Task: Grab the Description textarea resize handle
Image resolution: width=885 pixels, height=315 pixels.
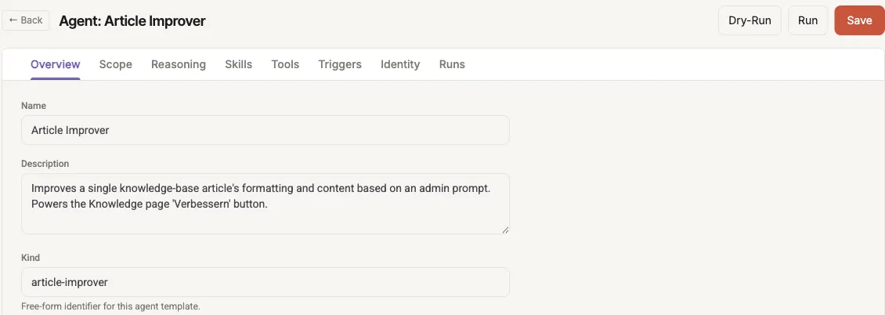Action: (x=505, y=229)
